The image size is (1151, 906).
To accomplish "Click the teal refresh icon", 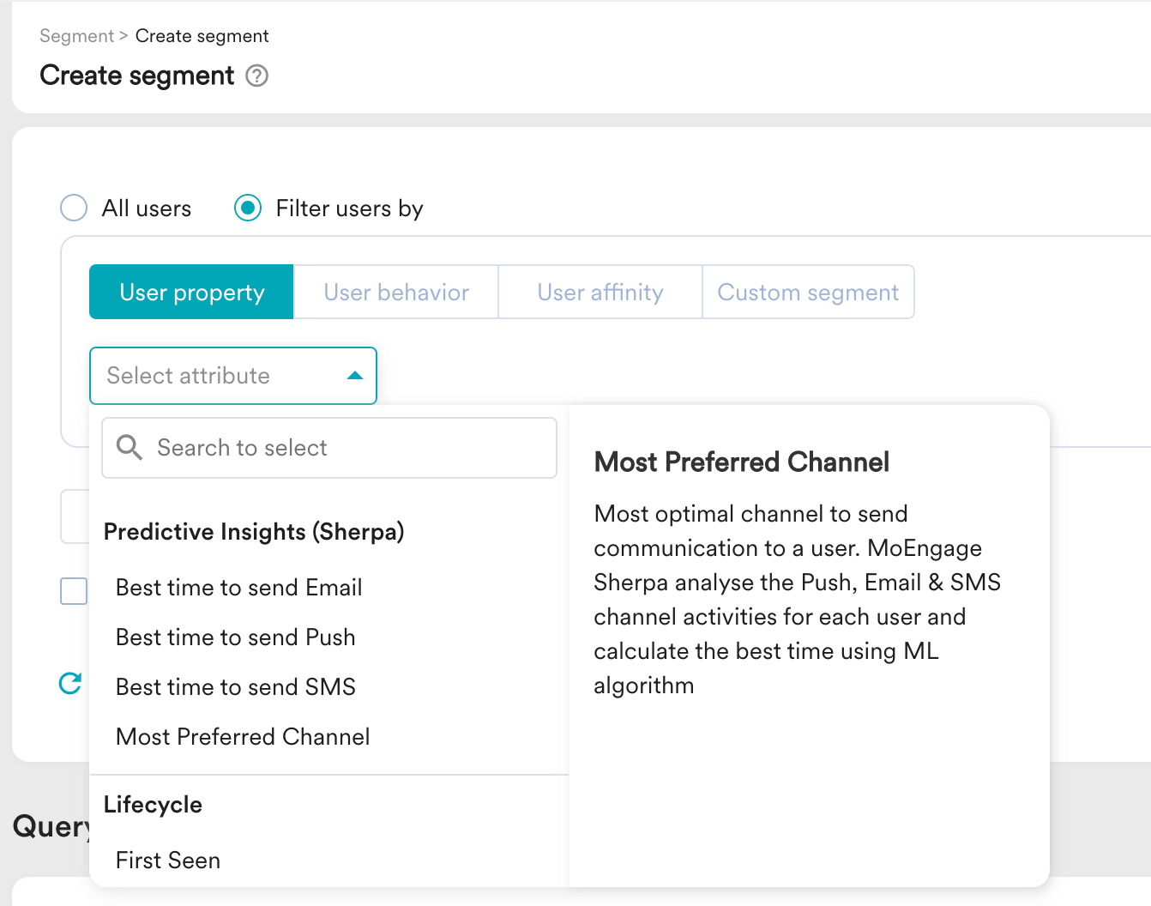I will pos(70,683).
